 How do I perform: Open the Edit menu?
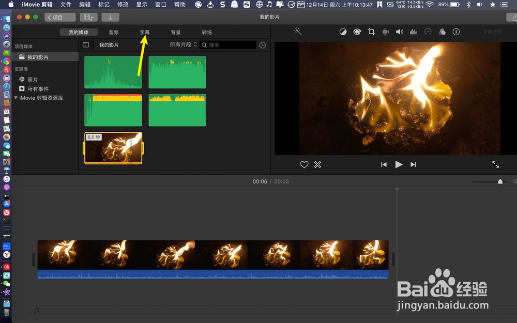85,5
